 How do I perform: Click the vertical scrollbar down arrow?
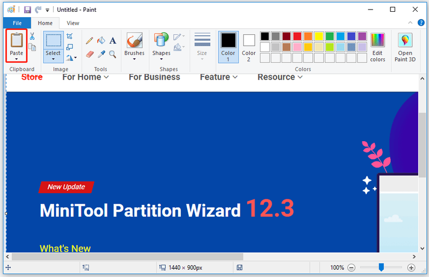[422, 248]
